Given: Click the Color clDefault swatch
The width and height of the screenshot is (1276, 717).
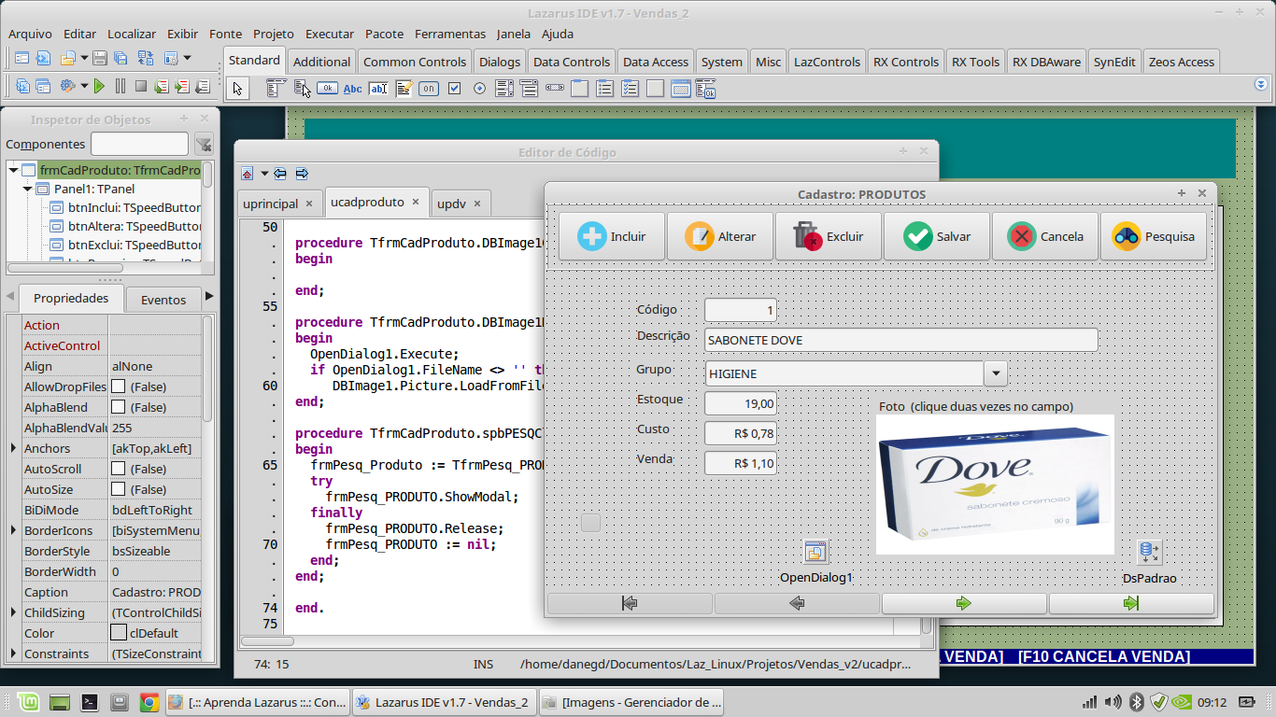Looking at the screenshot, I should (x=119, y=633).
